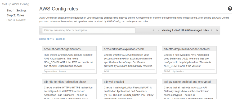This screenshot has width=233, height=102.
Task: Open Step 1: Settings
Action: (16, 10)
